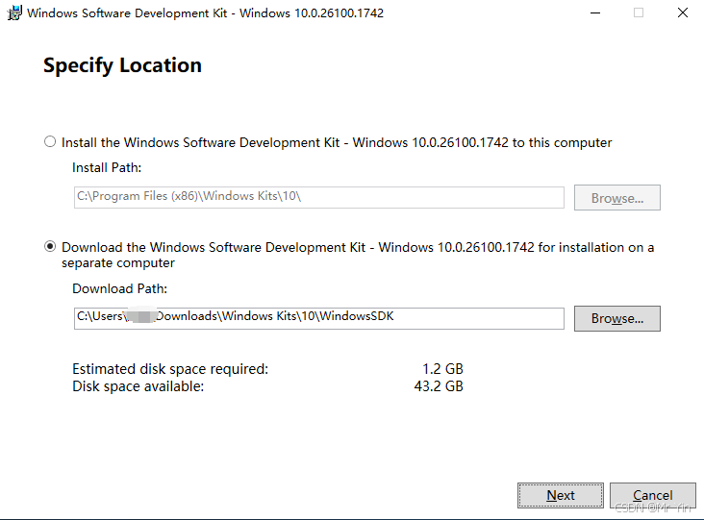704x520 pixels.
Task: Click the Browse button beside Download Path
Action: point(616,318)
